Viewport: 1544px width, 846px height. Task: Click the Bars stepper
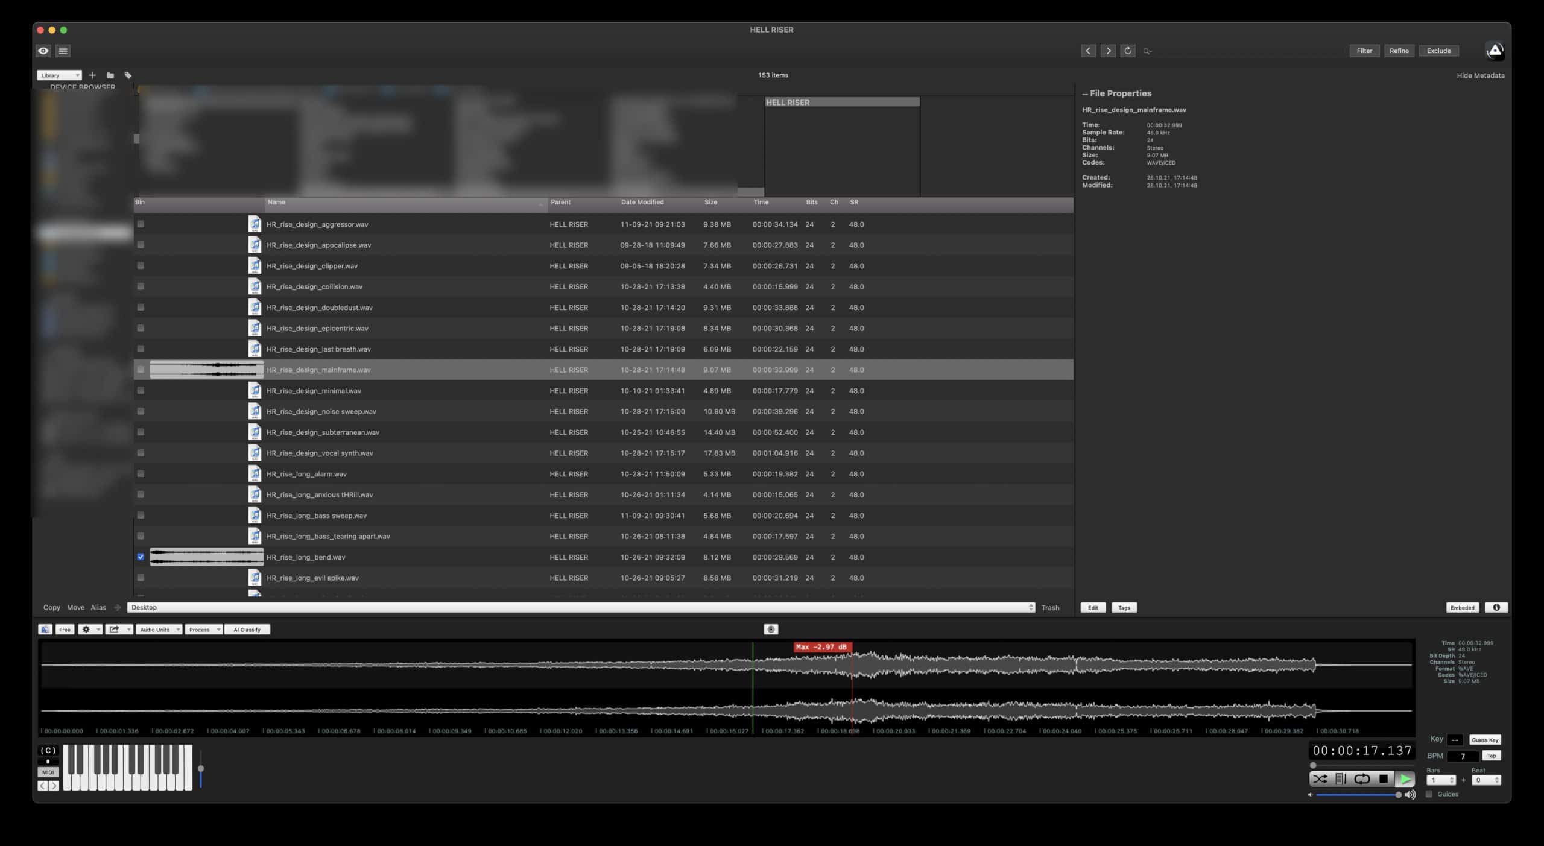tap(1452, 780)
